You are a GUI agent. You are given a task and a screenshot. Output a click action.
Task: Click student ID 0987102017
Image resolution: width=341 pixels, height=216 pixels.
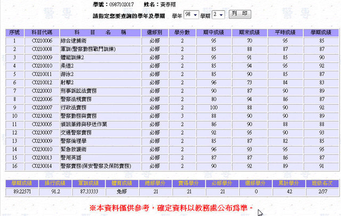121,4
